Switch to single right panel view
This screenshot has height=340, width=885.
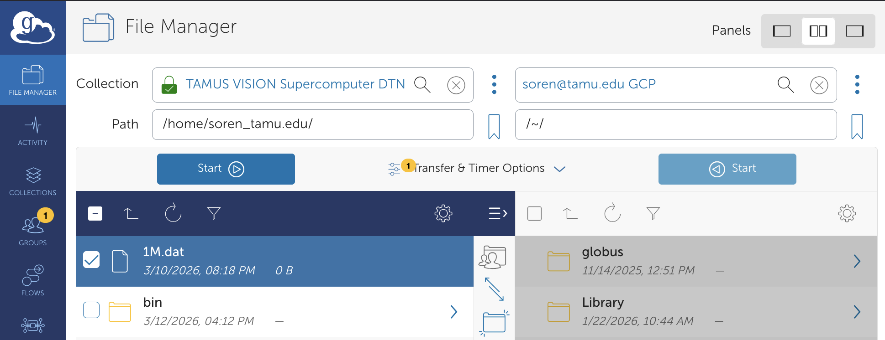(854, 31)
